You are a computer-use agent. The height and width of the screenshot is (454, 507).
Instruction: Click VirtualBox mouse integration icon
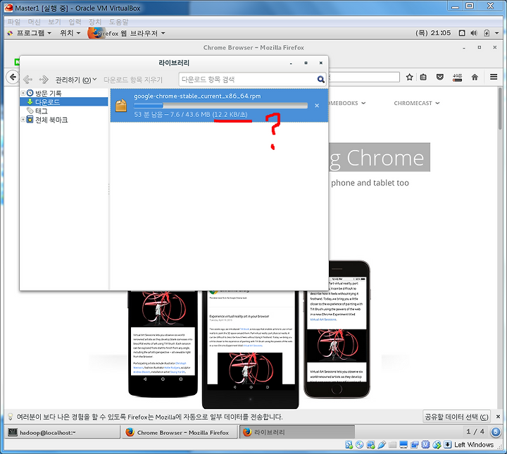pos(437,445)
